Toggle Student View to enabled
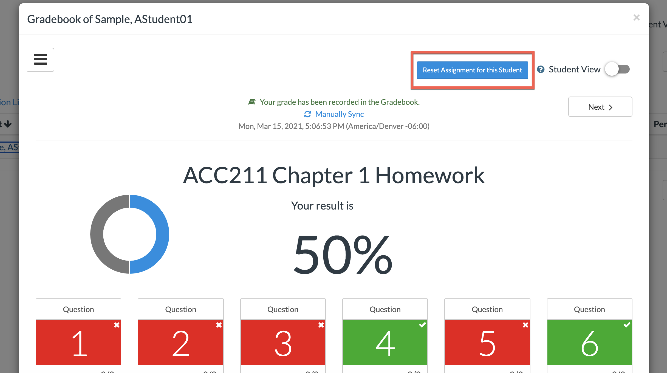The height and width of the screenshot is (373, 667). tap(618, 69)
